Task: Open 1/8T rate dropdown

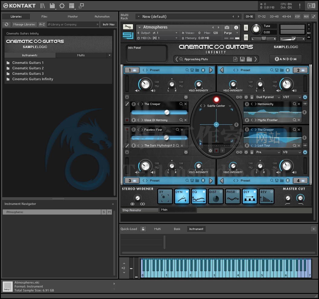Action: pyautogui.click(x=291, y=97)
